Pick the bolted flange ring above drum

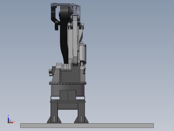[68, 84]
